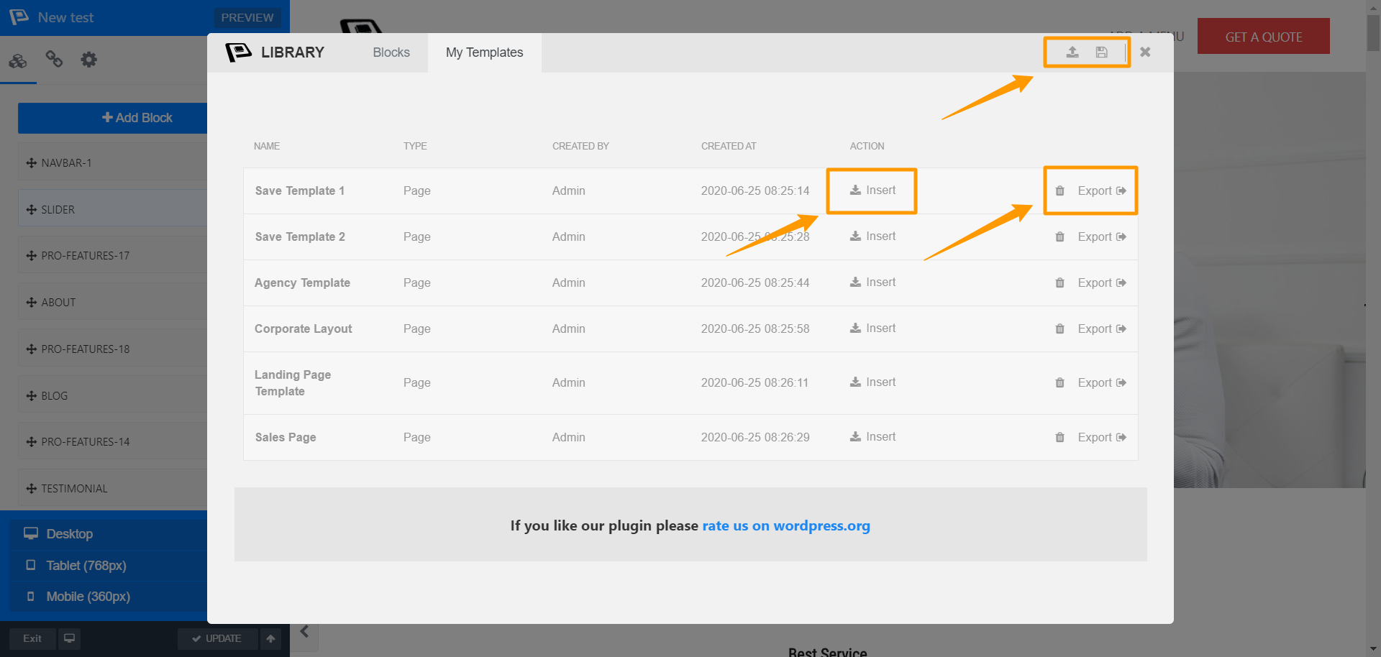The image size is (1381, 657).
Task: Insert the Save Template 1 page
Action: (x=872, y=190)
